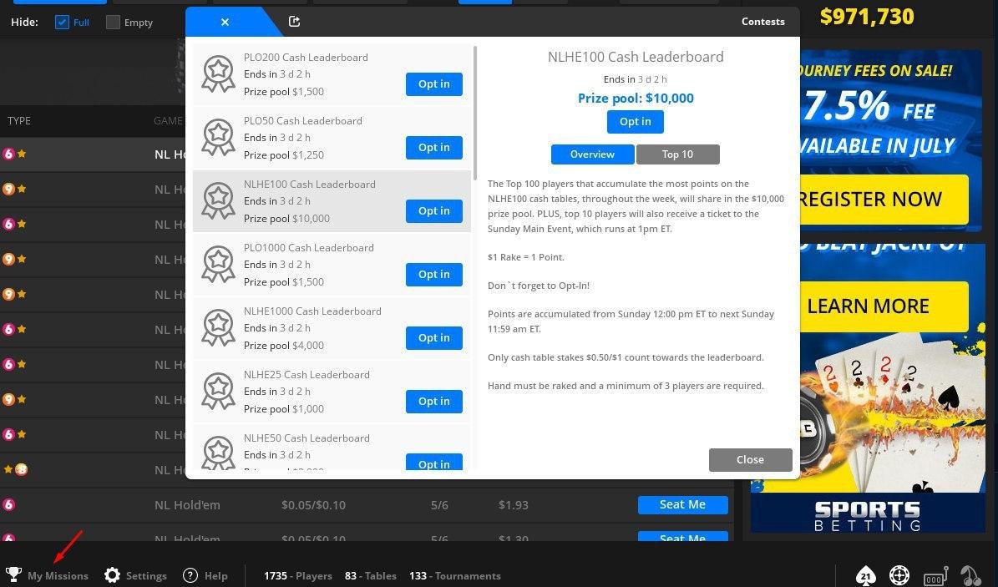Select the NLHE50 Cash Leaderboard title
The image size is (998, 587).
[306, 438]
